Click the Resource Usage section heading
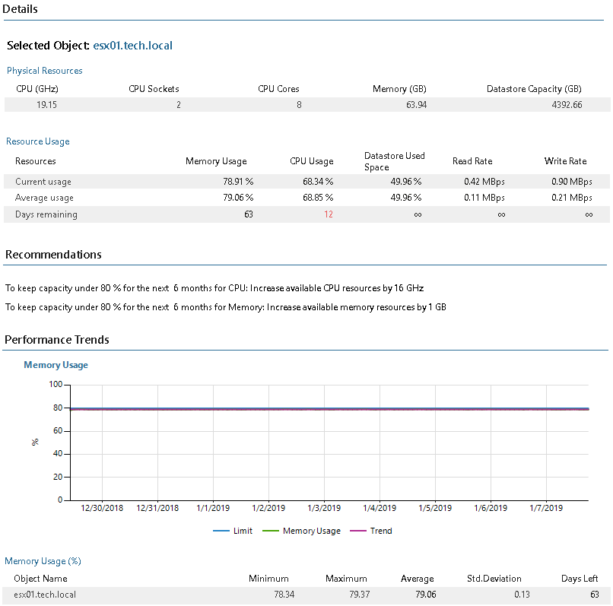The height and width of the screenshot is (606, 613). pos(38,141)
